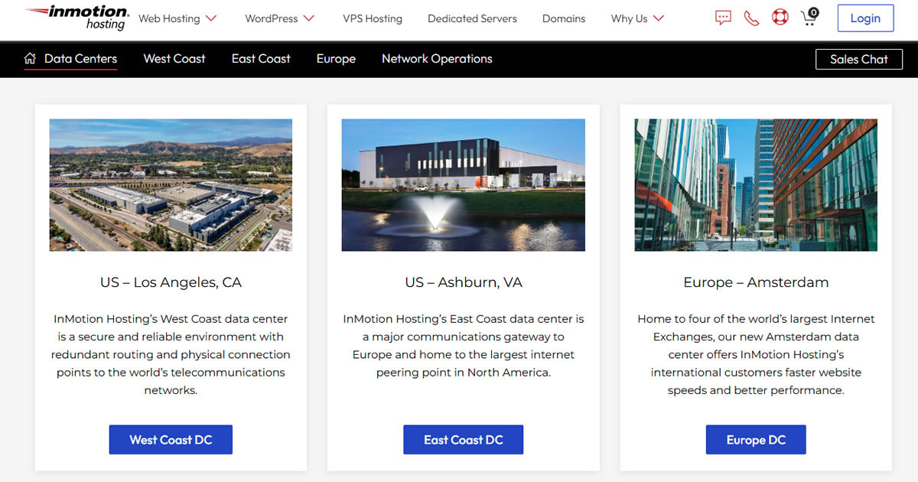Start a Sales Chat
This screenshot has width=918, height=482.
click(x=859, y=59)
